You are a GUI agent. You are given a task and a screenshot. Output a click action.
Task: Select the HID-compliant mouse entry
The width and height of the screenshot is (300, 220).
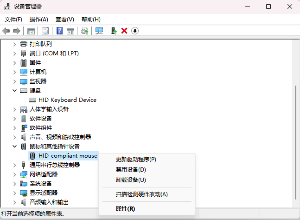(x=68, y=156)
